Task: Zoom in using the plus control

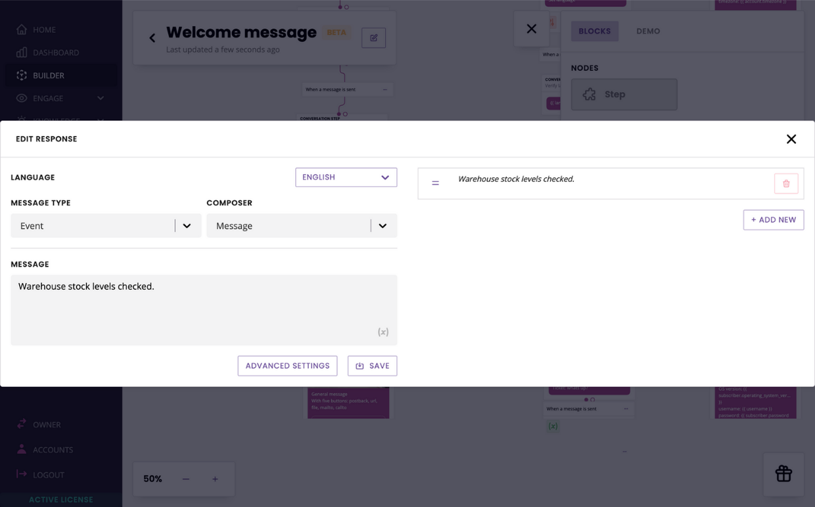Action: point(215,479)
